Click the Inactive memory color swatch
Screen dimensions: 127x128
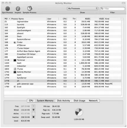point(33,117)
